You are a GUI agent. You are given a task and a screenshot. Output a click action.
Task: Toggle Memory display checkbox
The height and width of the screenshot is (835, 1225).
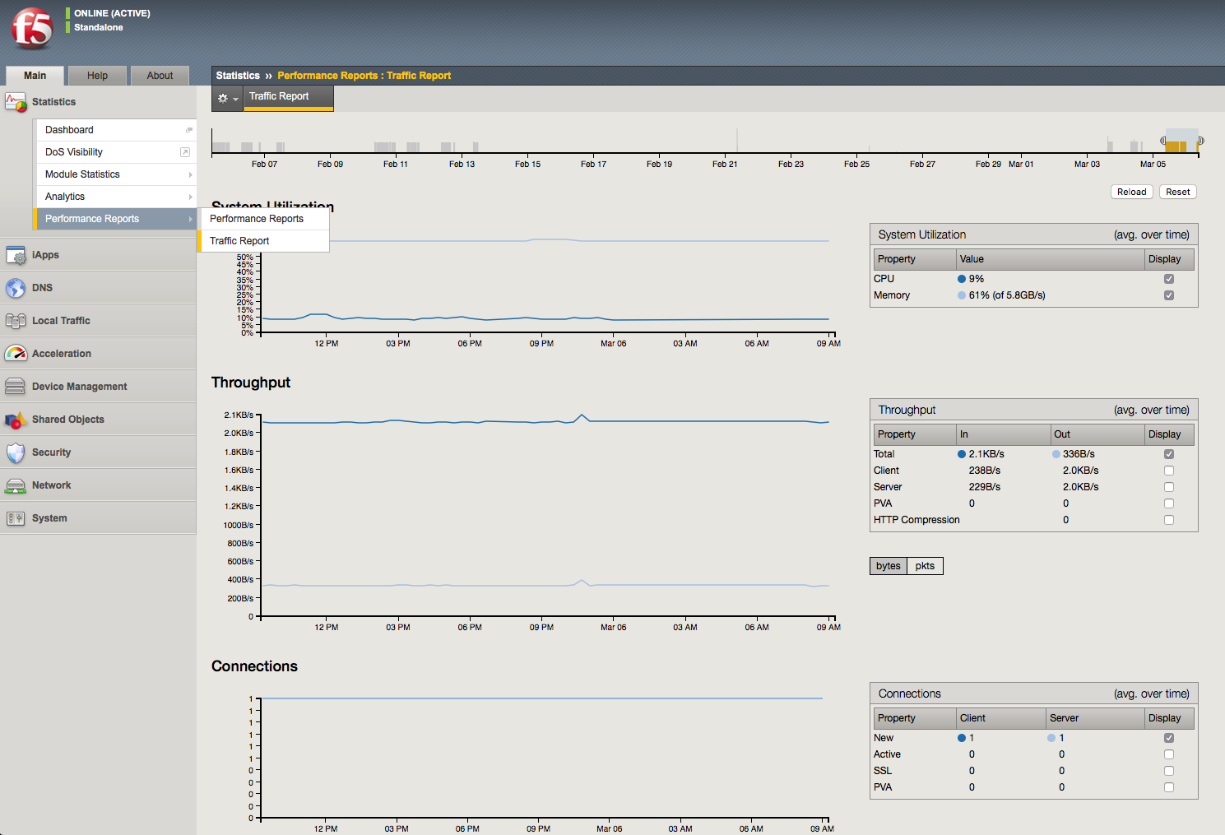[1169, 295]
